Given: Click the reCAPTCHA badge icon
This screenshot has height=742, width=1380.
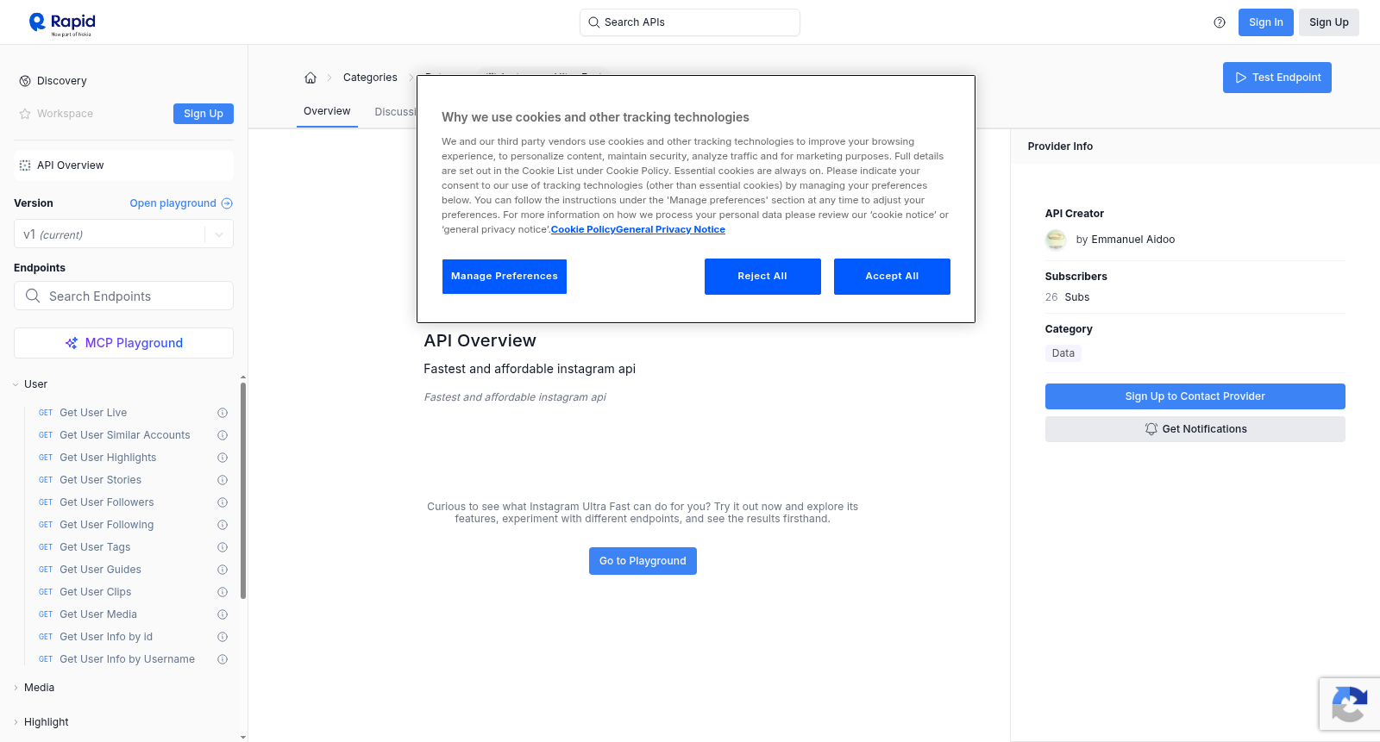Looking at the screenshot, I should tap(1350, 704).
